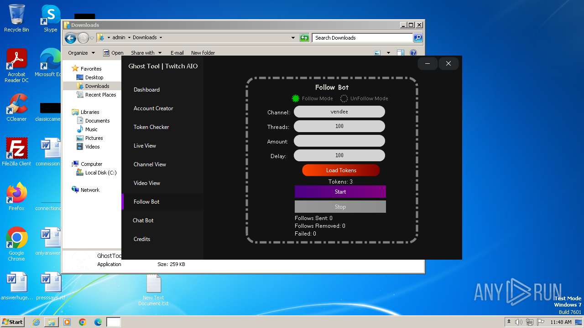This screenshot has width=584, height=328.
Task: Select FileZilla Client desktop icon
Action: pos(16,152)
